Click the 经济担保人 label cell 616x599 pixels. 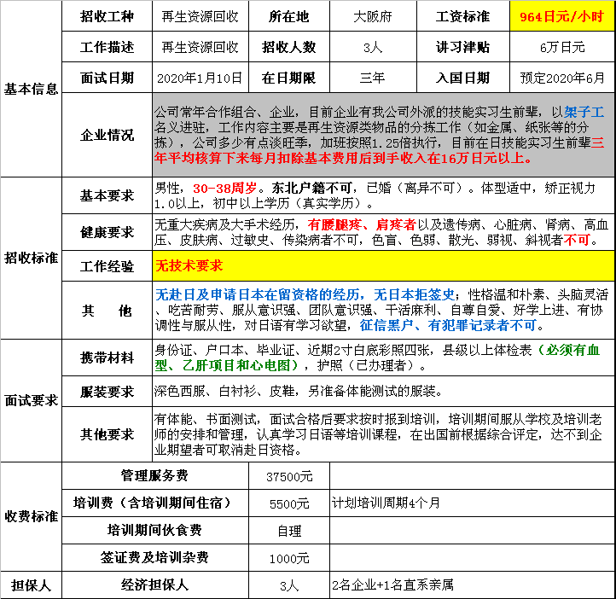[154, 584]
